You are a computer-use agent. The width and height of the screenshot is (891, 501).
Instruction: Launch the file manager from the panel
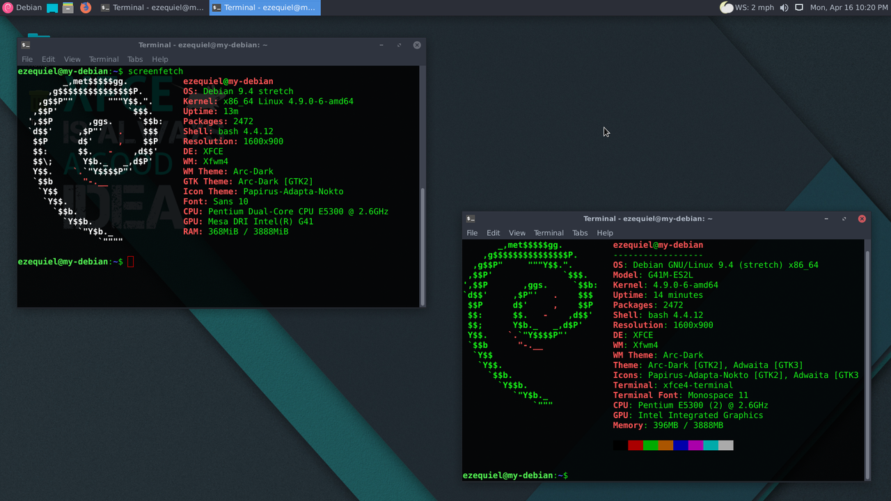point(68,8)
